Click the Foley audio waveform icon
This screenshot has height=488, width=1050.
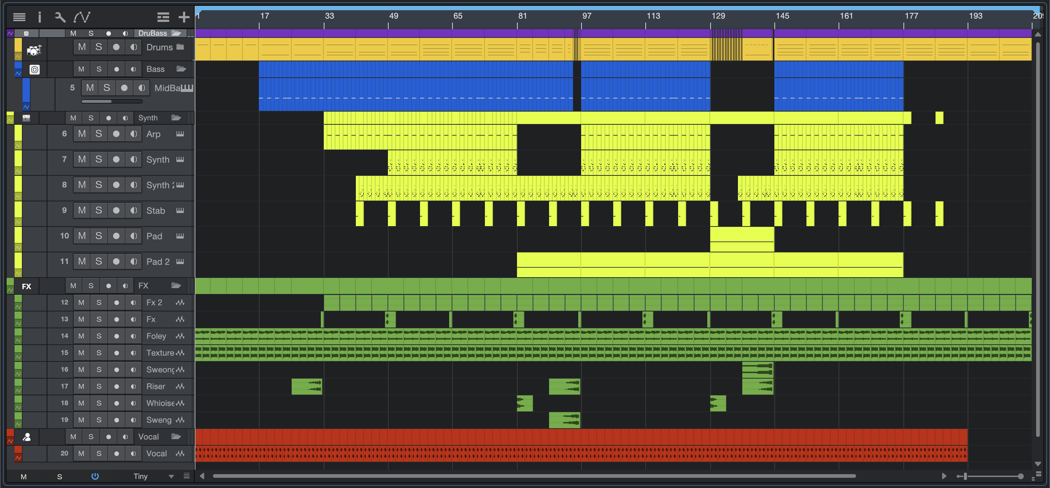180,336
